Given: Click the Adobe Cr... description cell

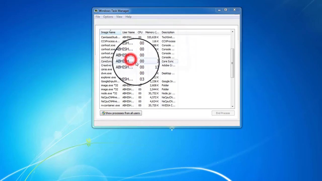Looking at the screenshot, I should pyautogui.click(x=168, y=65).
